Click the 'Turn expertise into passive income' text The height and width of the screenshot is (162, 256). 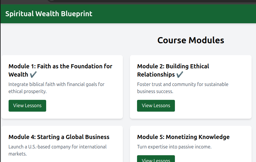tap(174, 147)
